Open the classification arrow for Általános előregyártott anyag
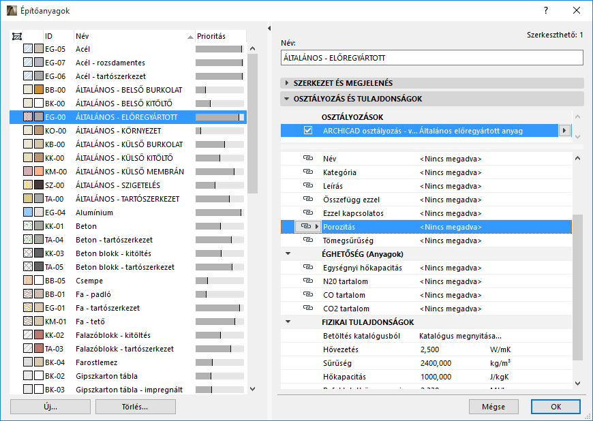The width and height of the screenshot is (593, 421). point(564,130)
